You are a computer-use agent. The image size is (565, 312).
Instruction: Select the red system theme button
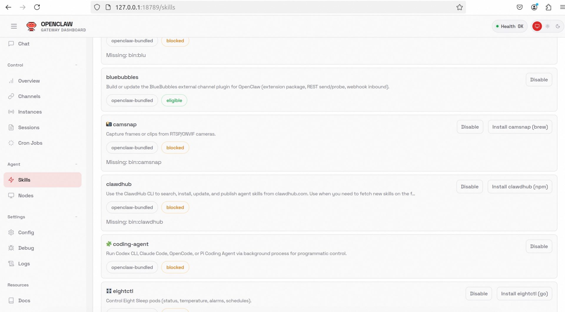[537, 26]
